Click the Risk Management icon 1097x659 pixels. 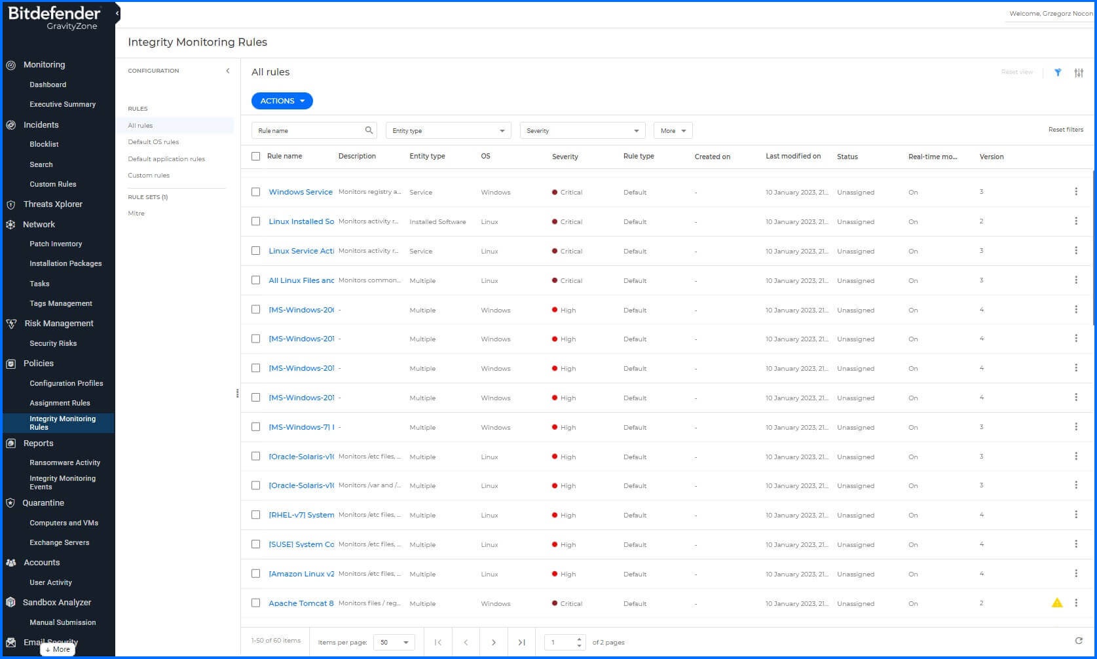[10, 324]
